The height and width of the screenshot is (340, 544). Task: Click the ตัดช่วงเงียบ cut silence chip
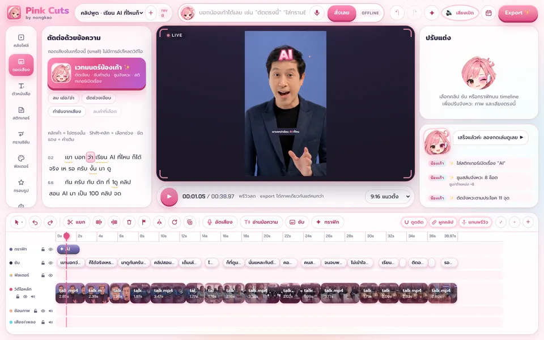(x=99, y=98)
